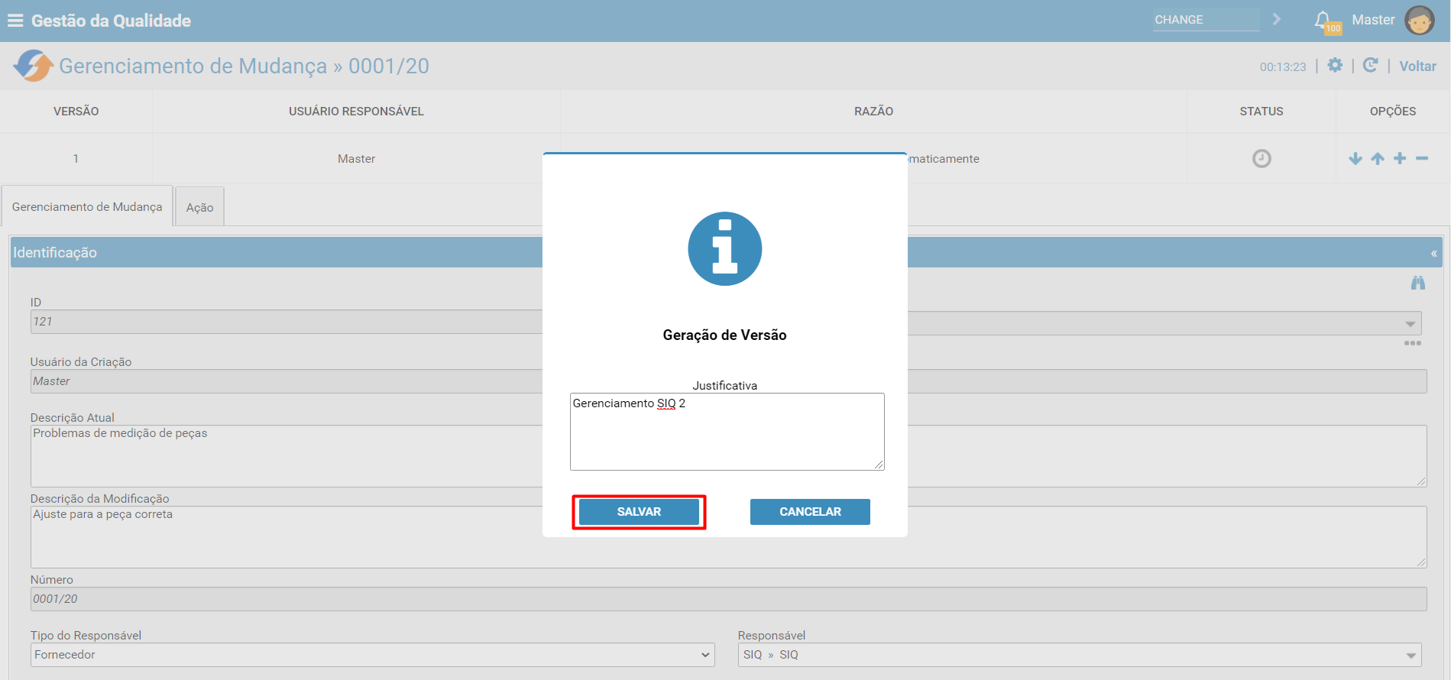The height and width of the screenshot is (680, 1451).
Task: Click the Master username in top bar
Action: pyautogui.click(x=1373, y=20)
